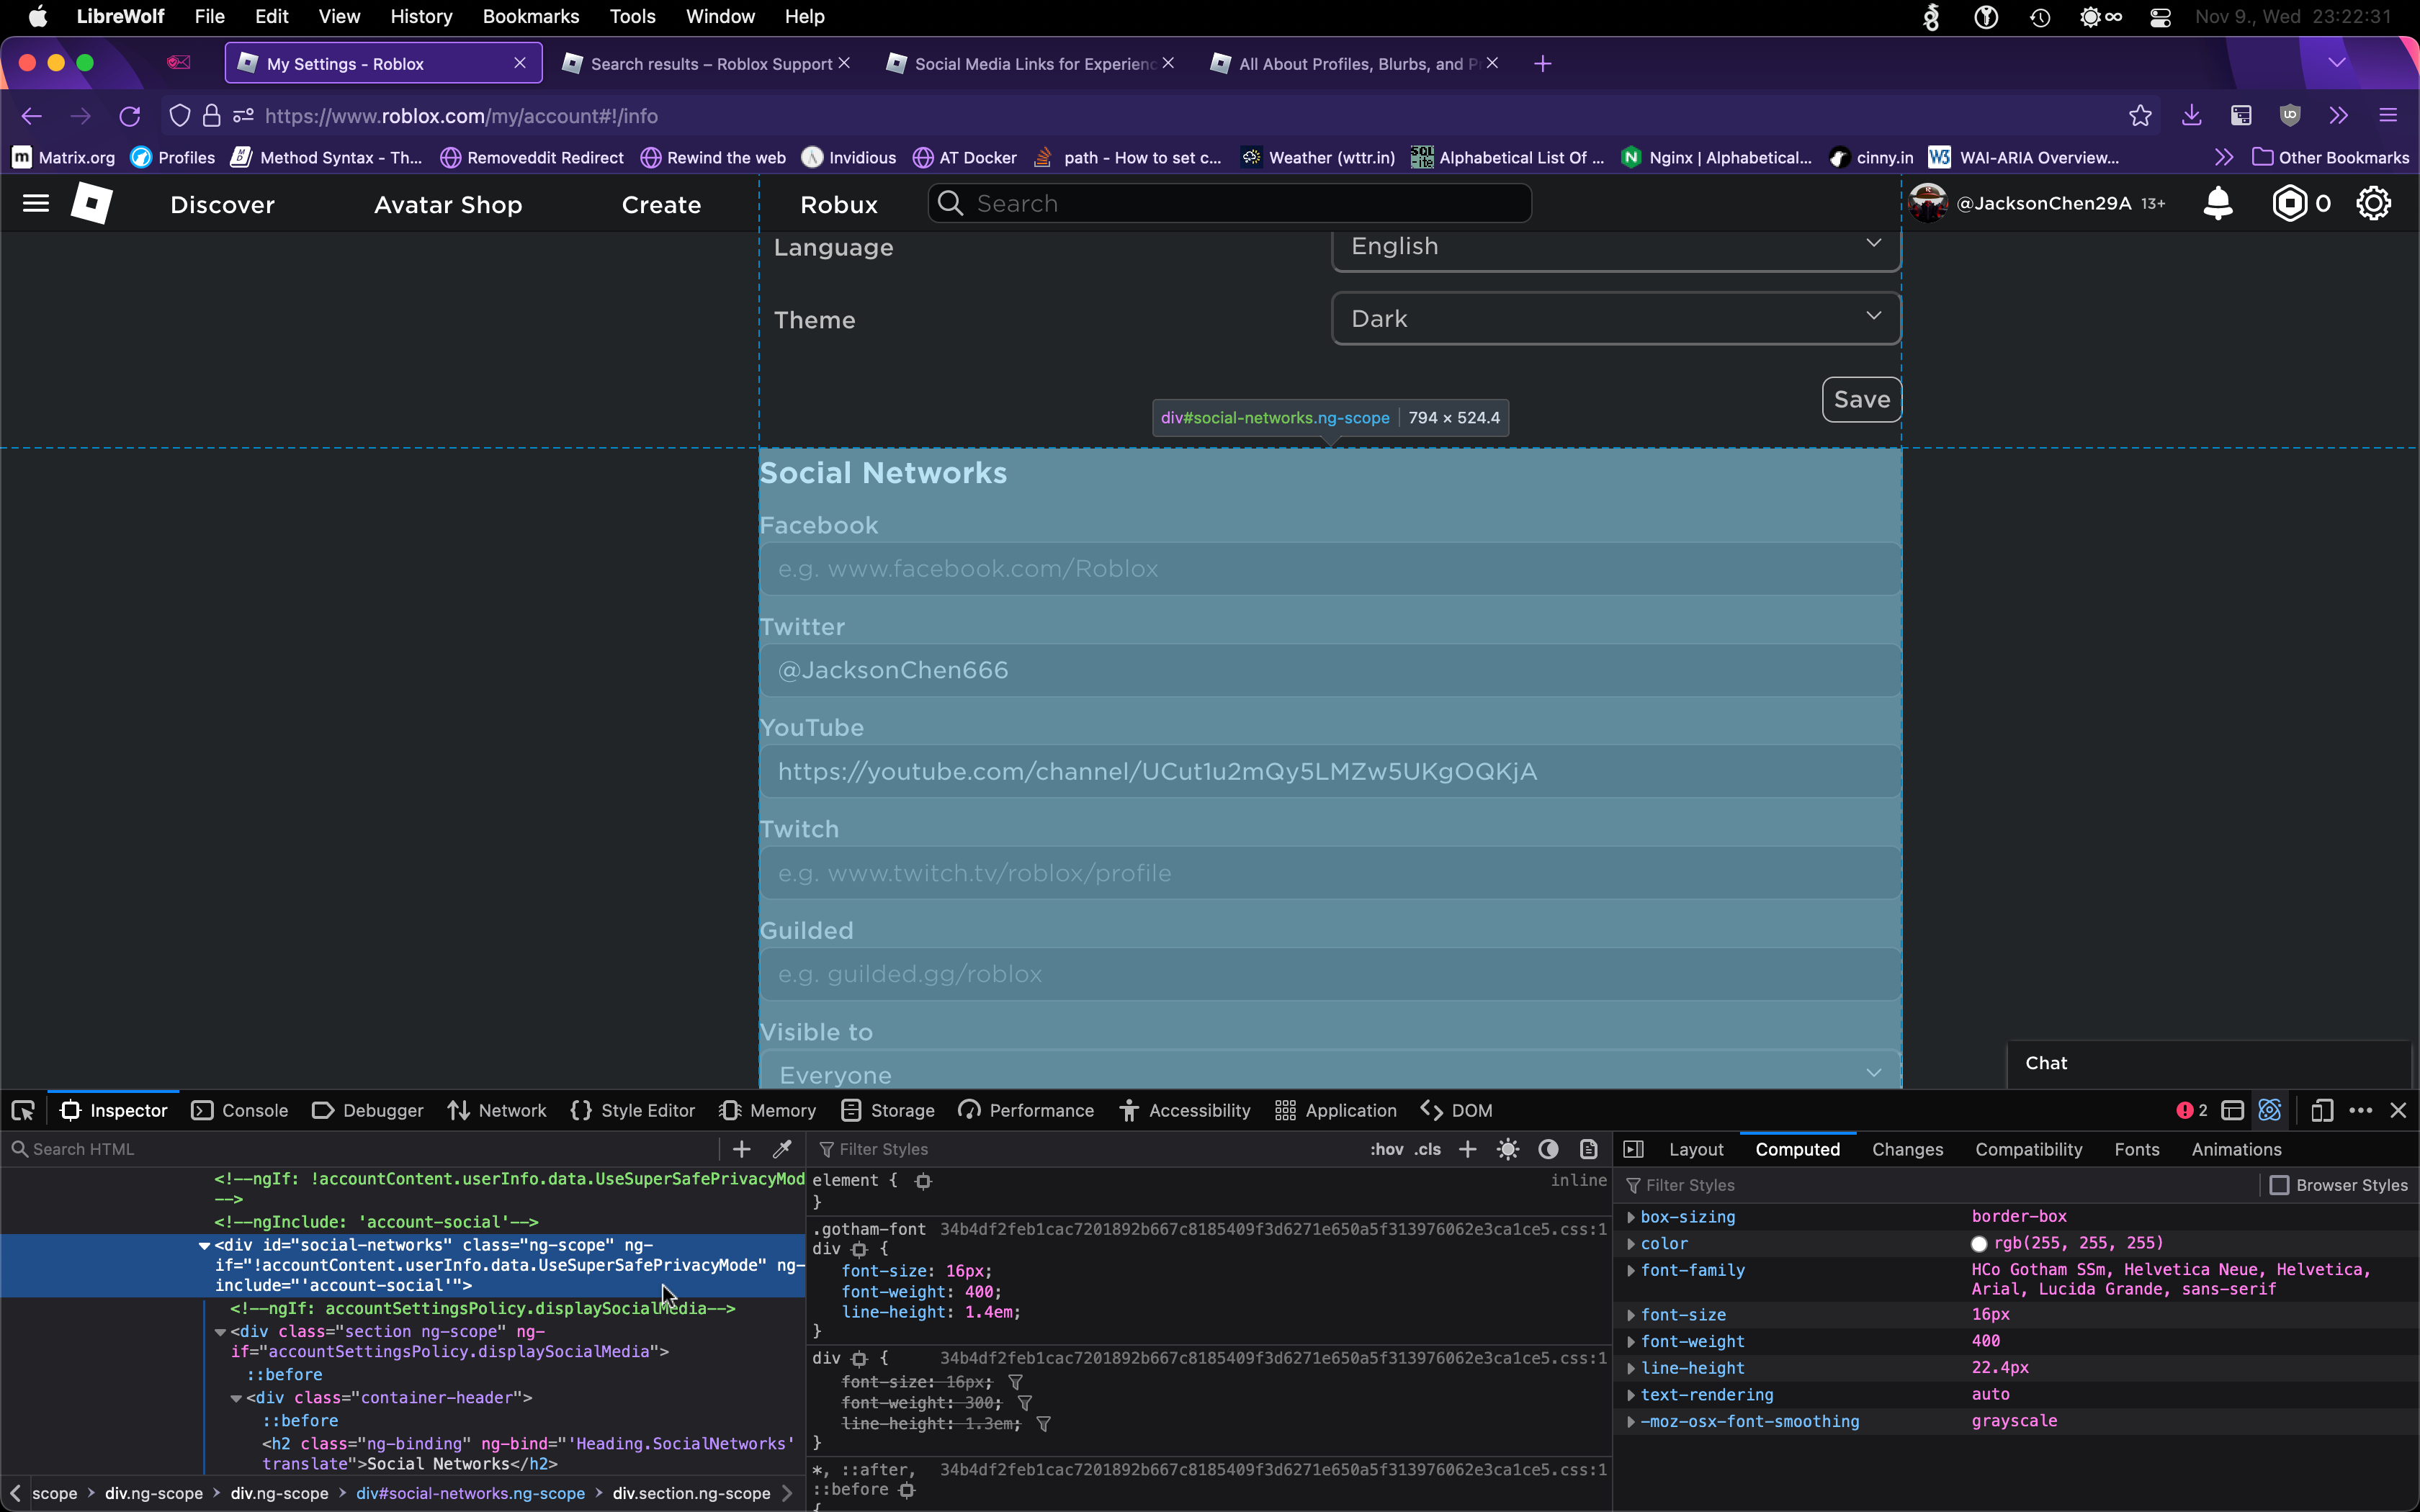2420x1512 pixels.
Task: Switch to the Console panel
Action: pos(239,1110)
